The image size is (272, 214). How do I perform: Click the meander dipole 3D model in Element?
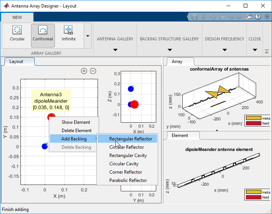point(219,170)
